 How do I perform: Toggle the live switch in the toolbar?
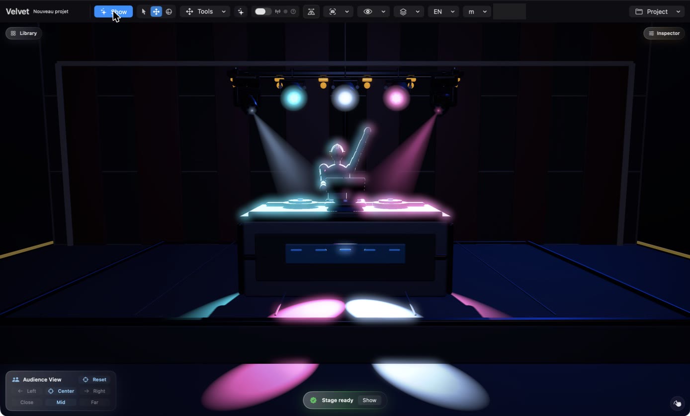click(262, 11)
